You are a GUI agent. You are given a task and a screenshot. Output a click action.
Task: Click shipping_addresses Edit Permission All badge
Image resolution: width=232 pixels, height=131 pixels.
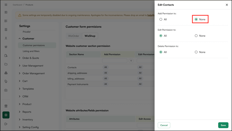tap(140, 73)
